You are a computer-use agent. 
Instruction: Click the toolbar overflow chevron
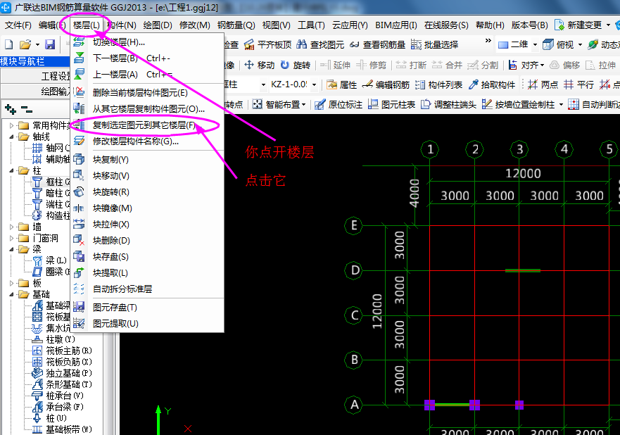pyautogui.click(x=488, y=41)
